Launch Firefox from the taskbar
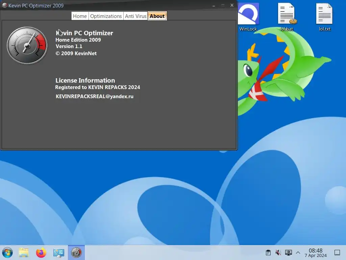This screenshot has width=346, height=260. coord(41,253)
